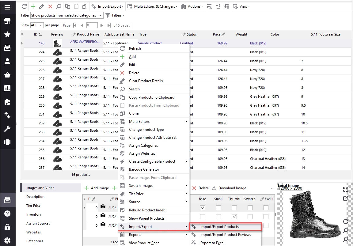The image size is (353, 246).
Task: Check the Swatch checkbox in the second image row
Action: tap(250, 217)
